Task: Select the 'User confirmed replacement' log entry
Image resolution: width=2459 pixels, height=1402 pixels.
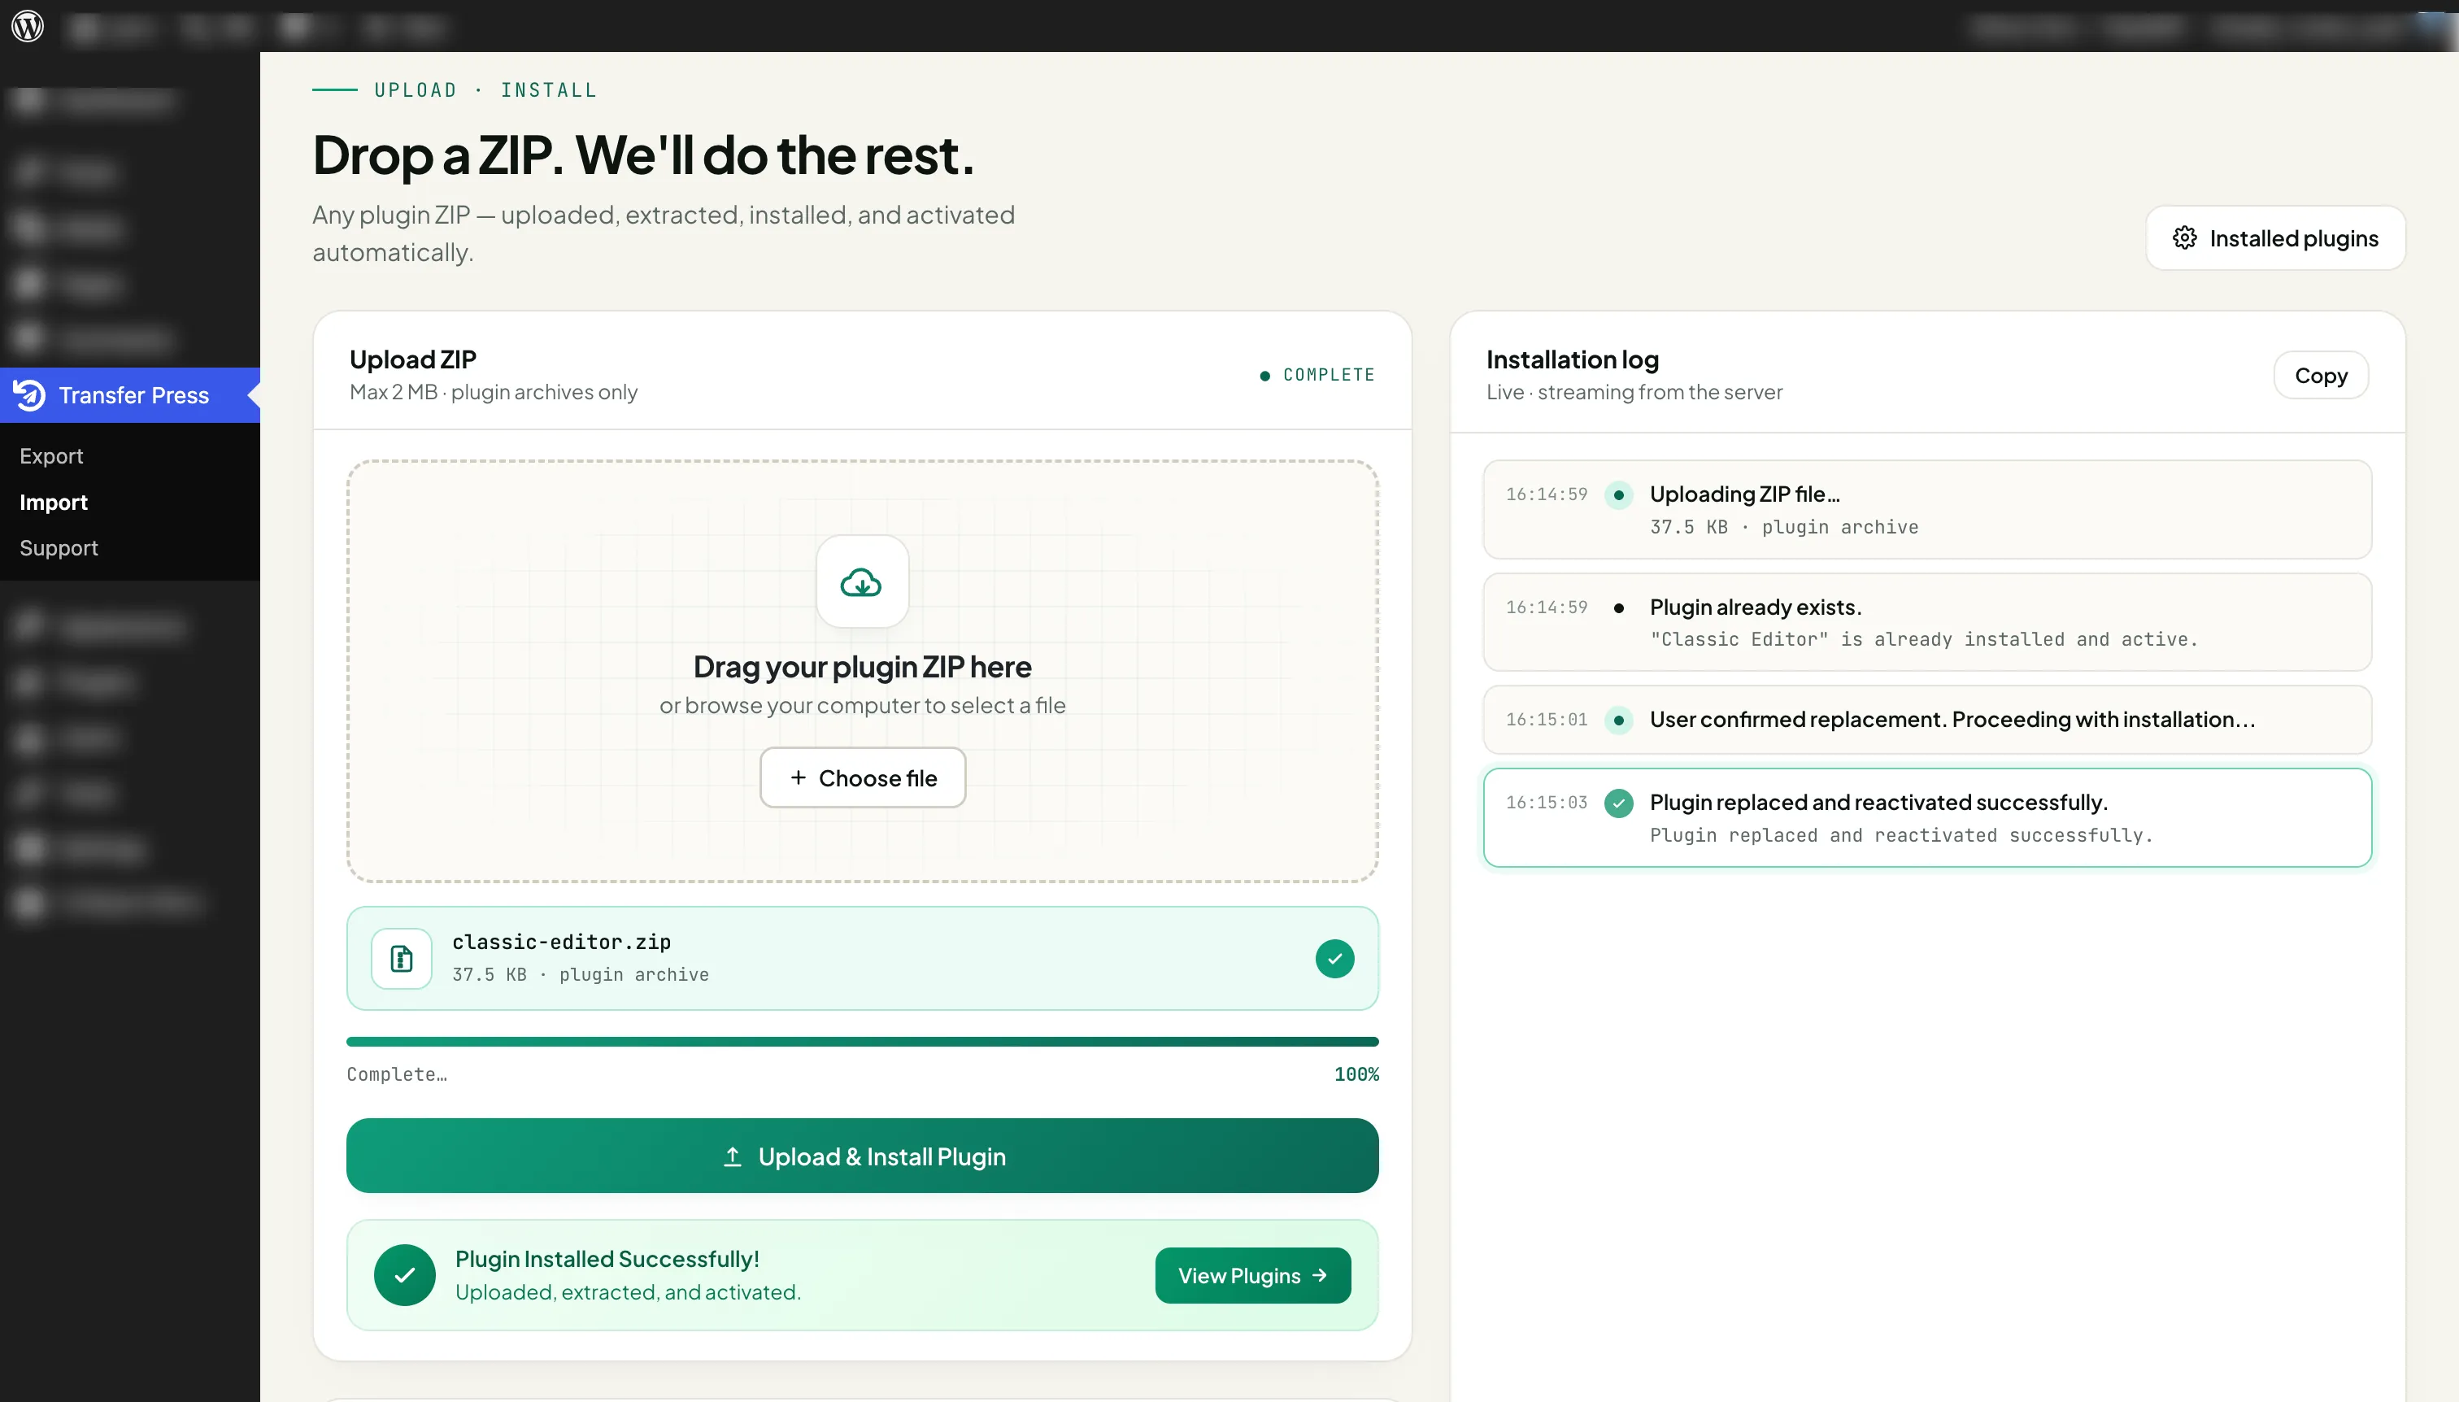Action: click(x=1927, y=719)
